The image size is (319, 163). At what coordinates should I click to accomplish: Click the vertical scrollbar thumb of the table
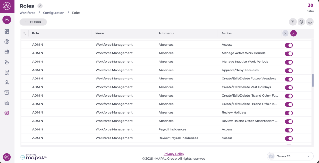[312, 80]
